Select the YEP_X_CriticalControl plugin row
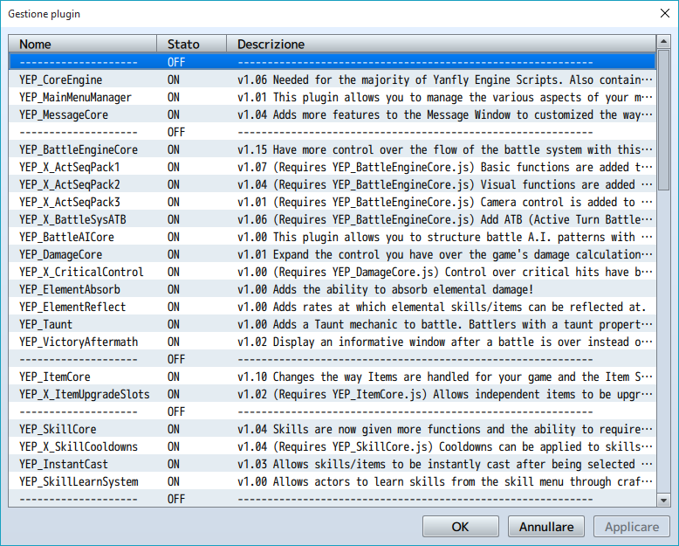 [333, 273]
